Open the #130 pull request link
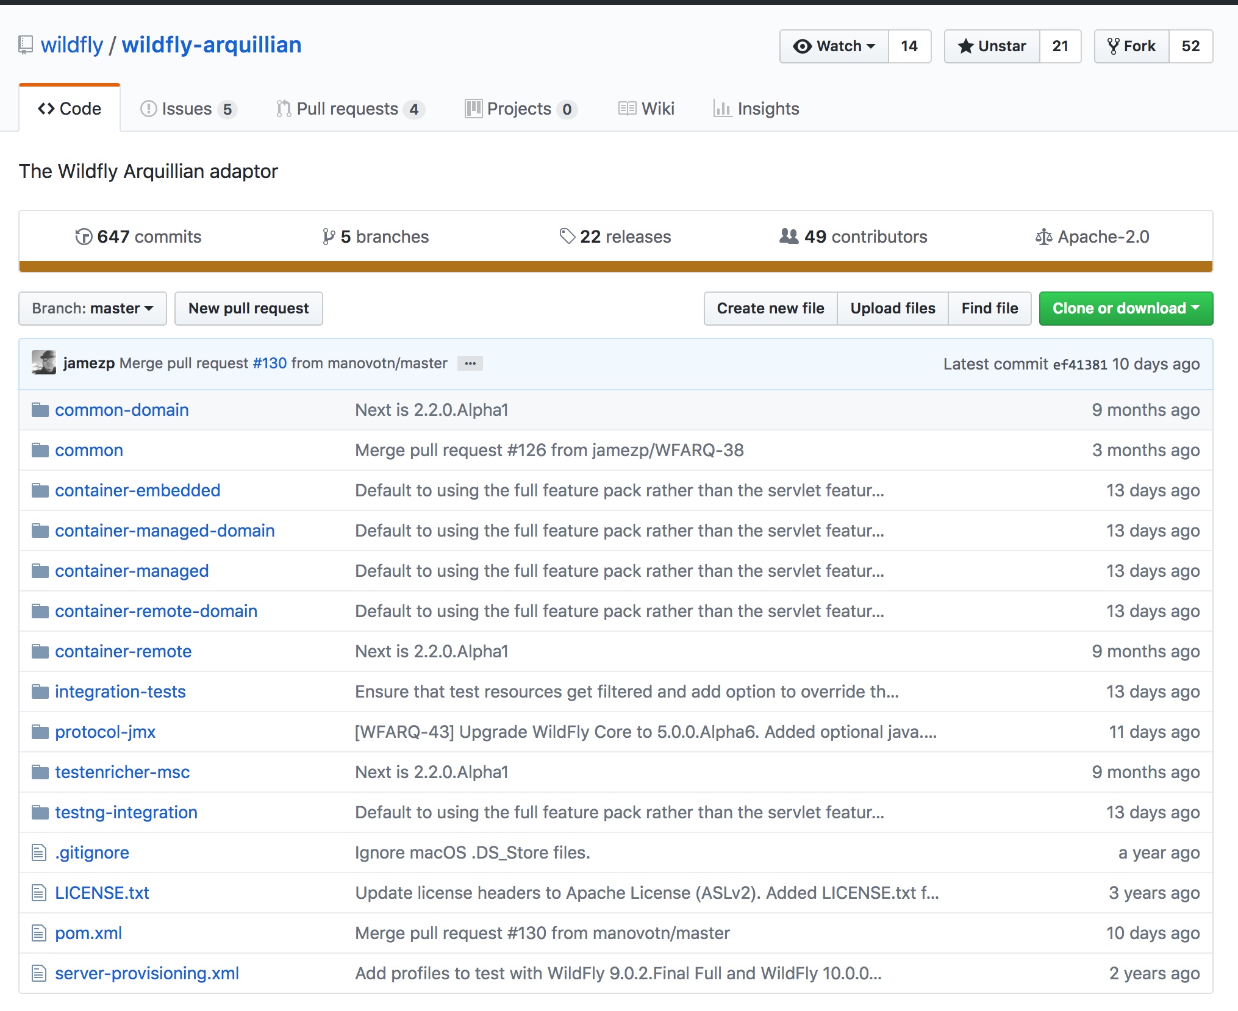Image resolution: width=1238 pixels, height=1011 pixels. click(x=270, y=363)
